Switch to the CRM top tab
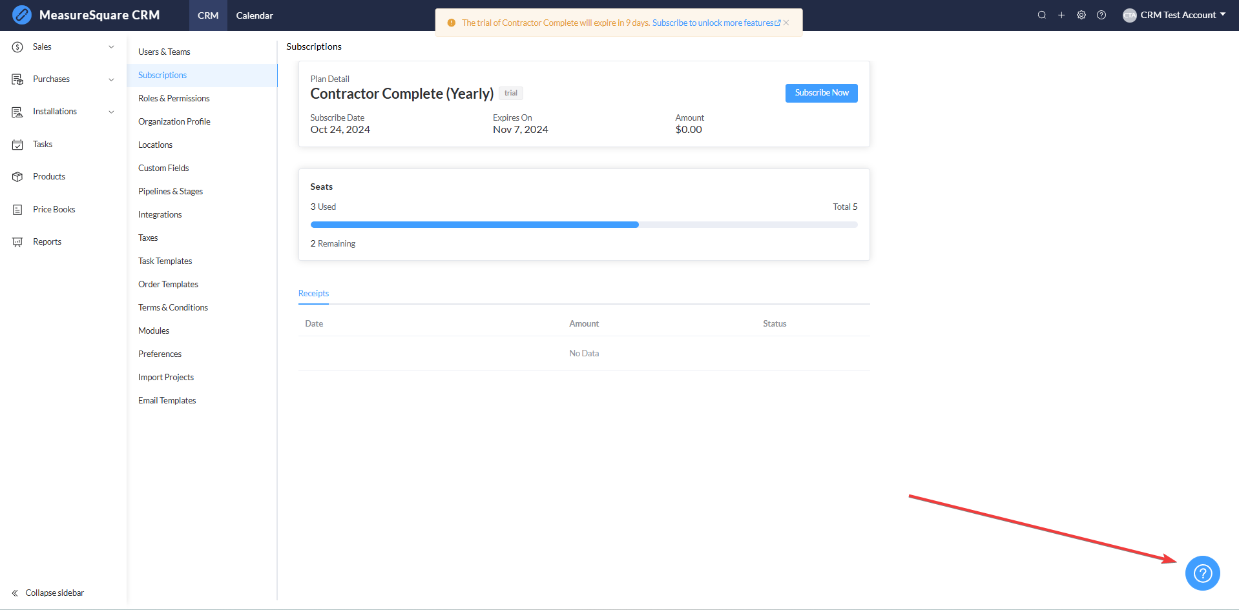The image size is (1239, 610). (208, 15)
